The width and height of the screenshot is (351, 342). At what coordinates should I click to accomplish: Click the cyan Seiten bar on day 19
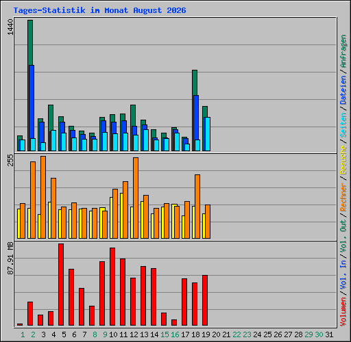(x=208, y=134)
